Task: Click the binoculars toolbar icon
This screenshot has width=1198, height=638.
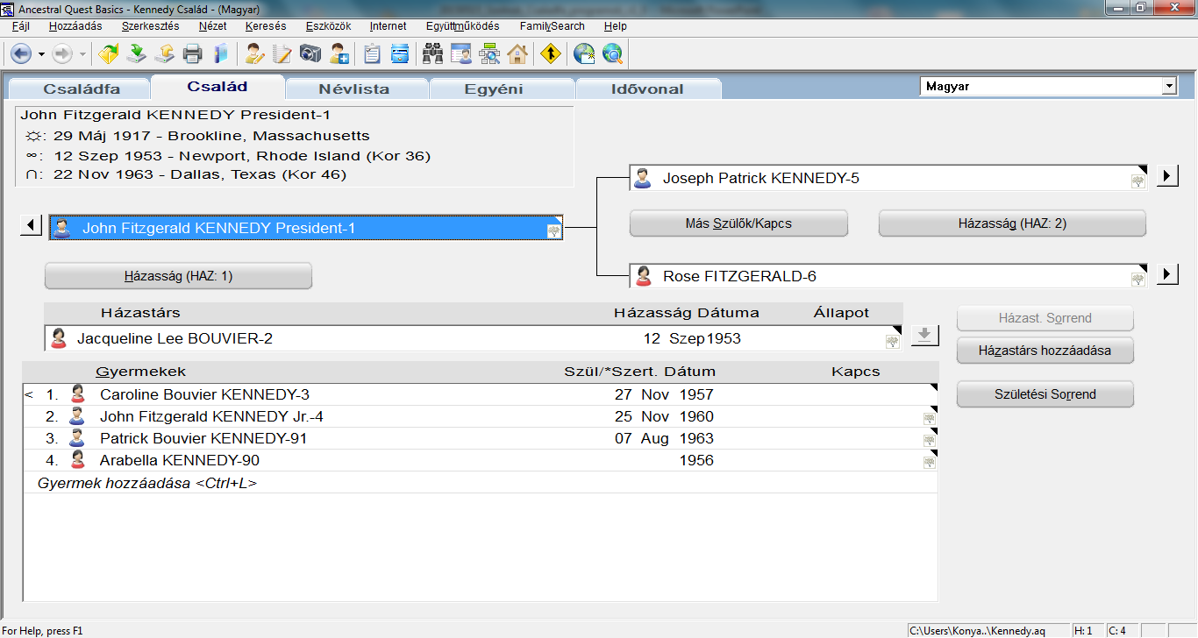Action: click(433, 54)
